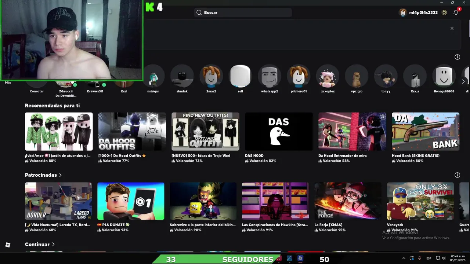Click the ml4p3l4s2333 profile avatar
470x264 pixels.
(x=403, y=12)
